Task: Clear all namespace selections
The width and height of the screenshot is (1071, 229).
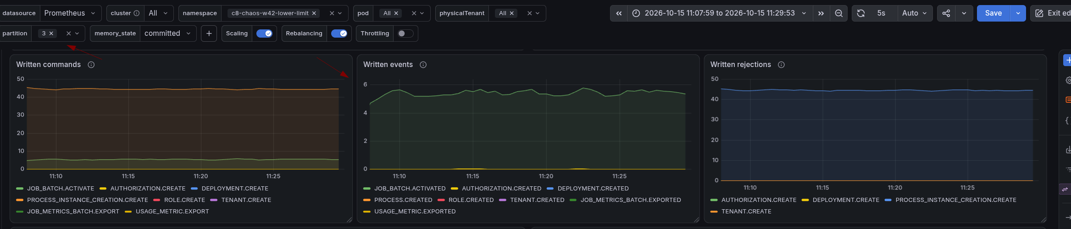Action: [x=332, y=13]
